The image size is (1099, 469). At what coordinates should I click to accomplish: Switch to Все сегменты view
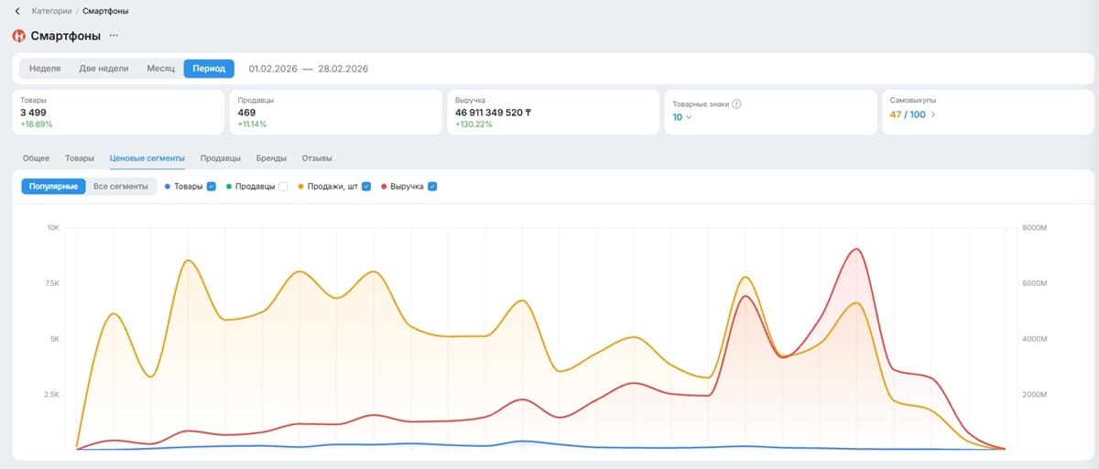pos(121,186)
